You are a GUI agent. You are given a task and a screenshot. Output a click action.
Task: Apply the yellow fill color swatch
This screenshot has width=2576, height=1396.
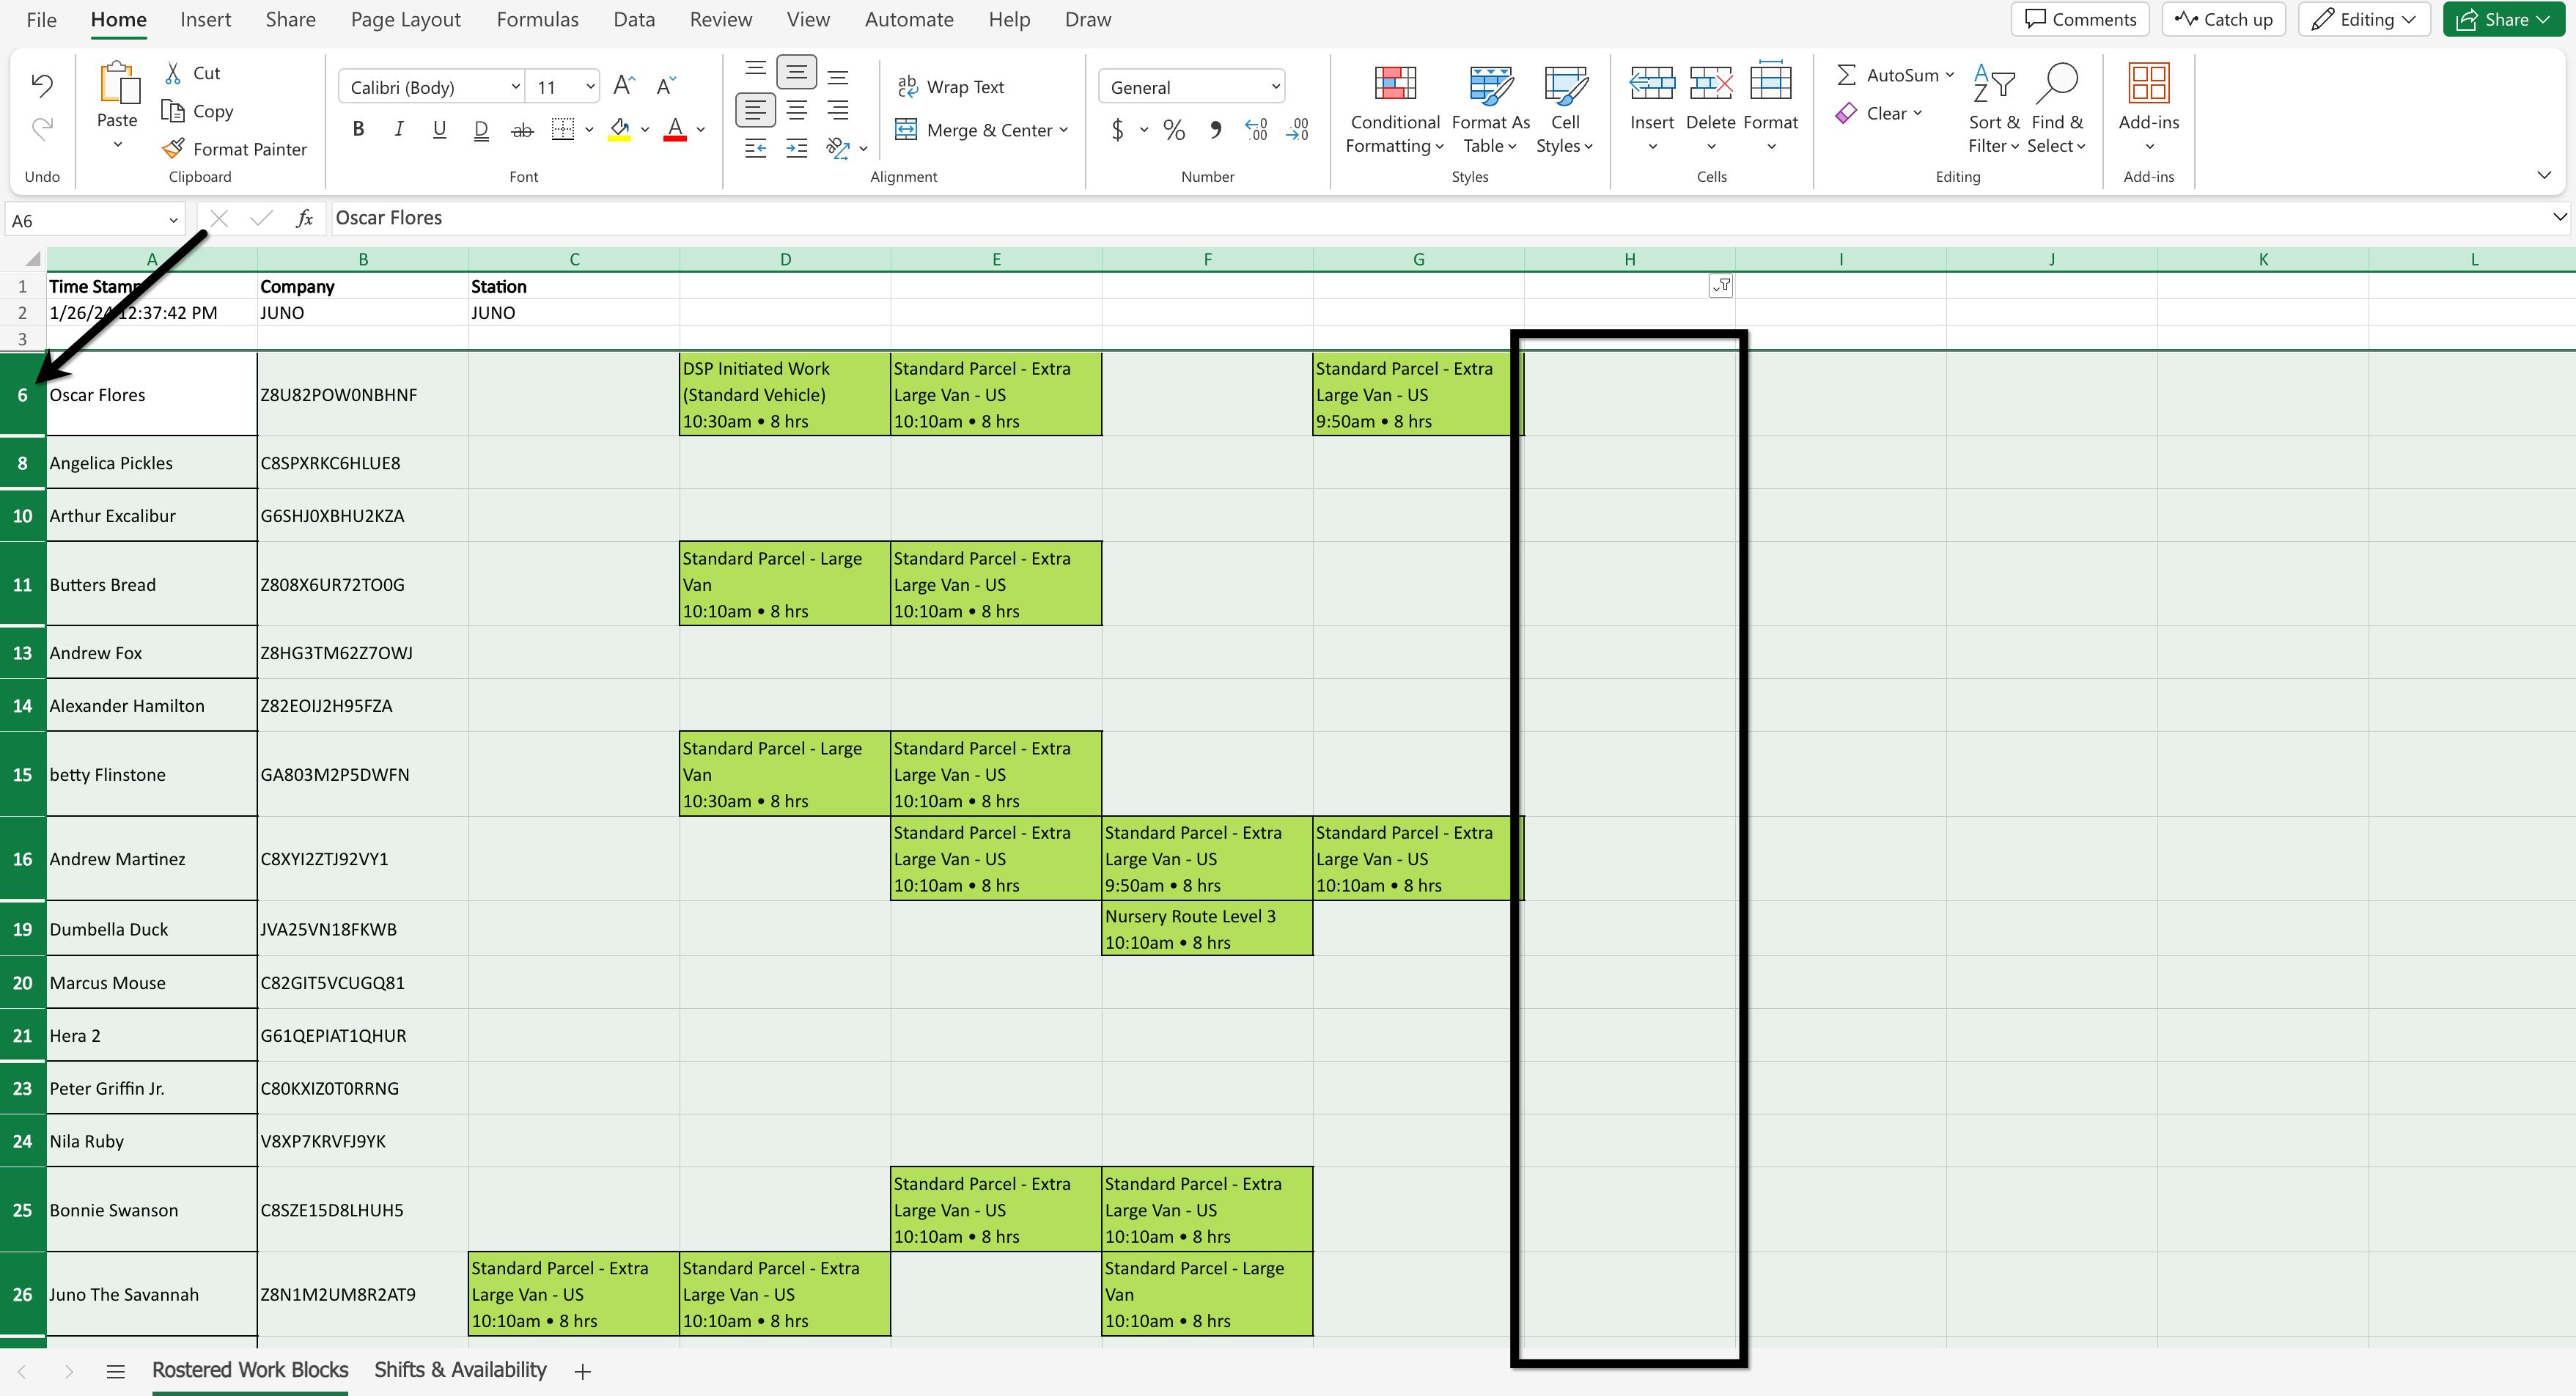click(619, 130)
